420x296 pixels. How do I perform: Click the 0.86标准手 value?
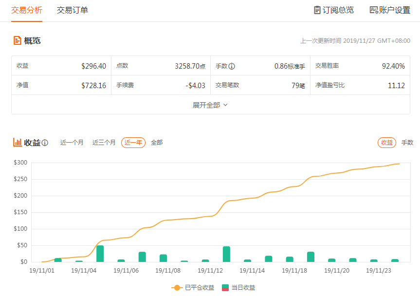290,66
